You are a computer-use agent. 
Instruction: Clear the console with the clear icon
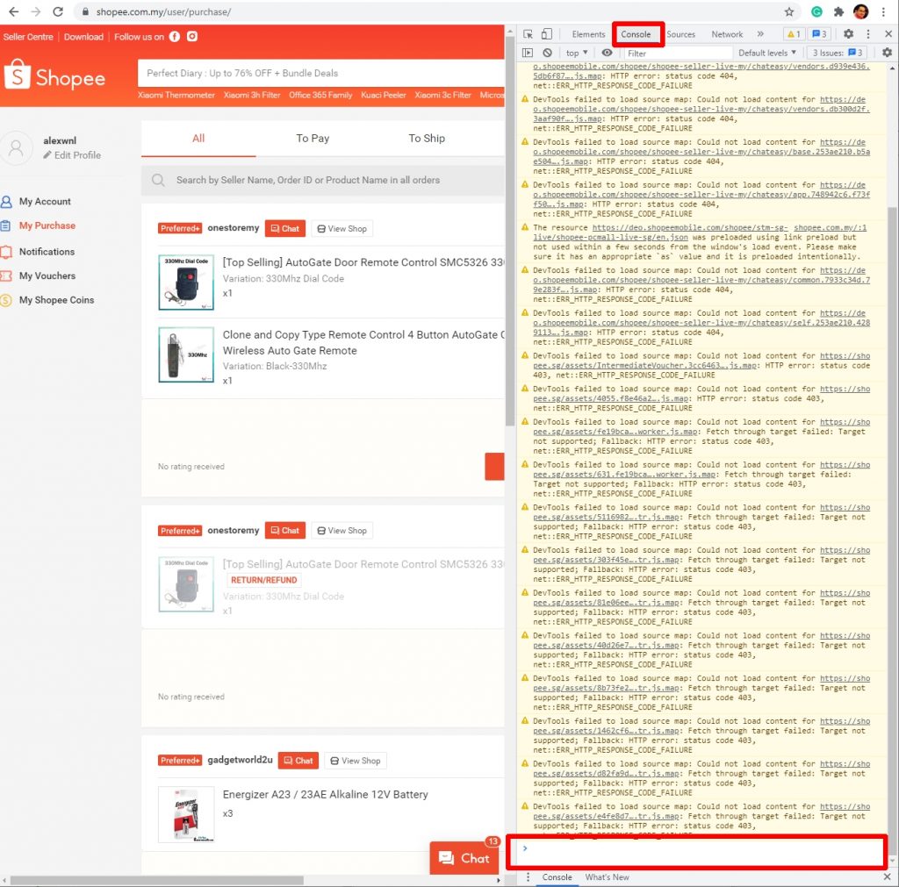click(547, 53)
